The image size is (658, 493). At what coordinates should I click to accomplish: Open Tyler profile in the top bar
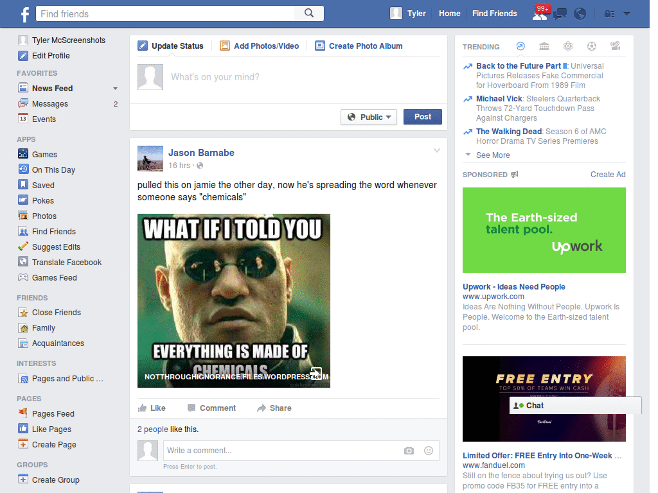408,13
